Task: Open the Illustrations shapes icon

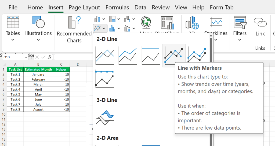Action: [x=38, y=22]
